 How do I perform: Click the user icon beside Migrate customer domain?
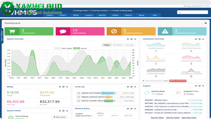click(x=112, y=97)
